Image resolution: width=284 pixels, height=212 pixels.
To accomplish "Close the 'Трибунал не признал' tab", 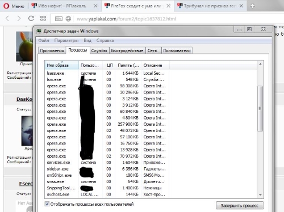I will pyautogui.click(x=241, y=6).
